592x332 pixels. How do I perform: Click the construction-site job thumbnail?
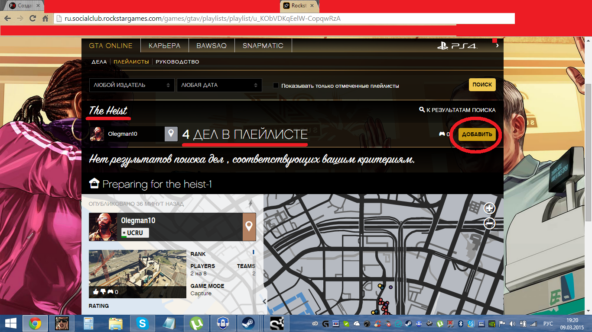click(x=138, y=274)
